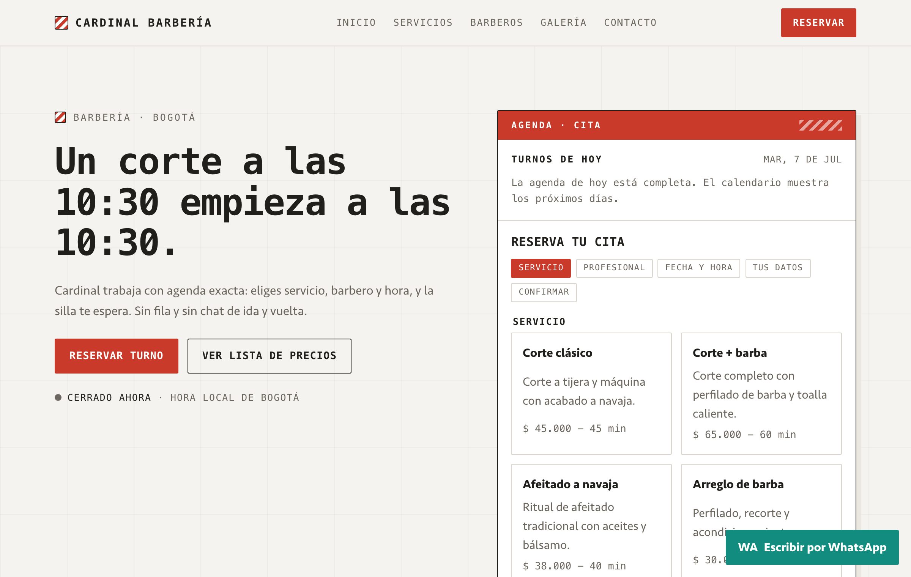Select the CONFIRMAR step tab
Screen dimensions: 911x577
point(544,292)
